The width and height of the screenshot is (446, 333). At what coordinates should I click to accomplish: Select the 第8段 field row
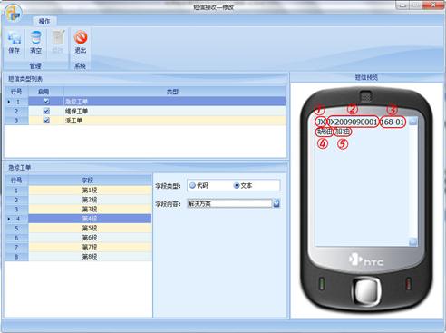(x=90, y=257)
